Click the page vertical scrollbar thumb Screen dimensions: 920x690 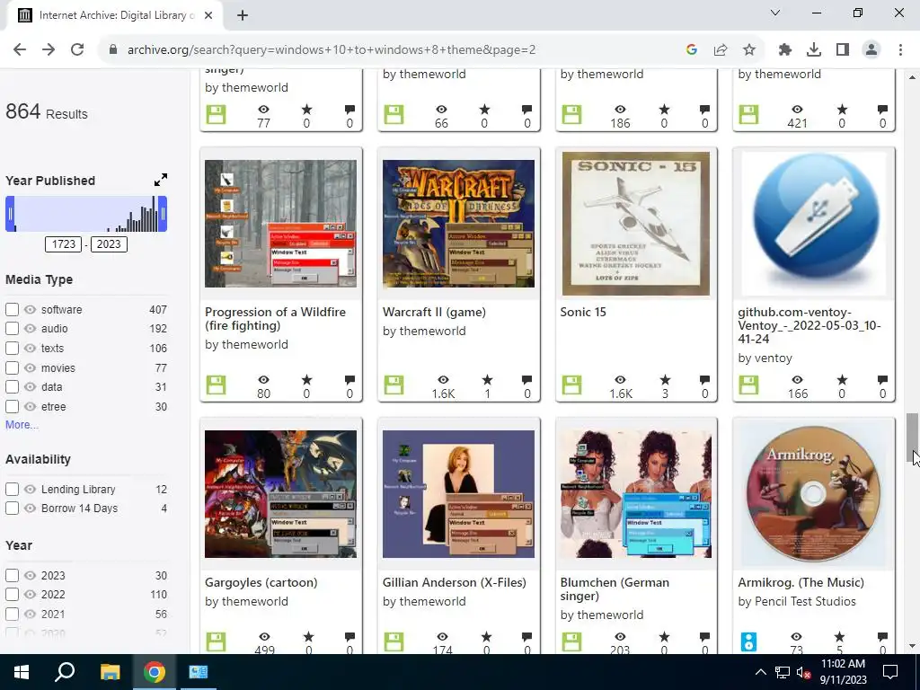911,438
